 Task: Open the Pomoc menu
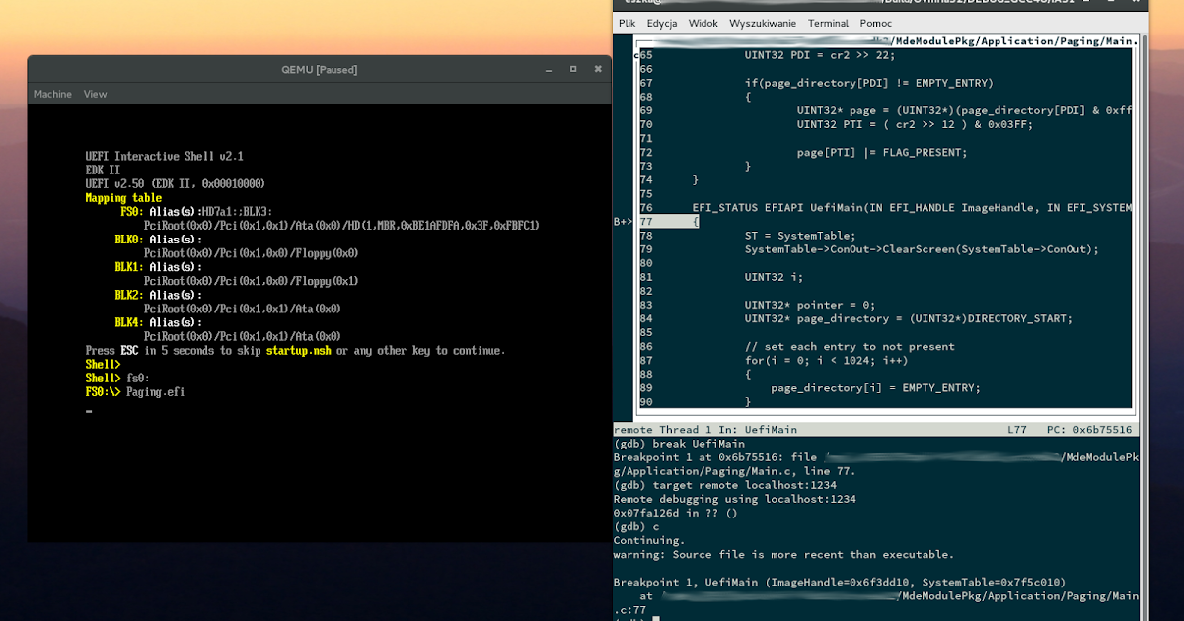[x=874, y=23]
